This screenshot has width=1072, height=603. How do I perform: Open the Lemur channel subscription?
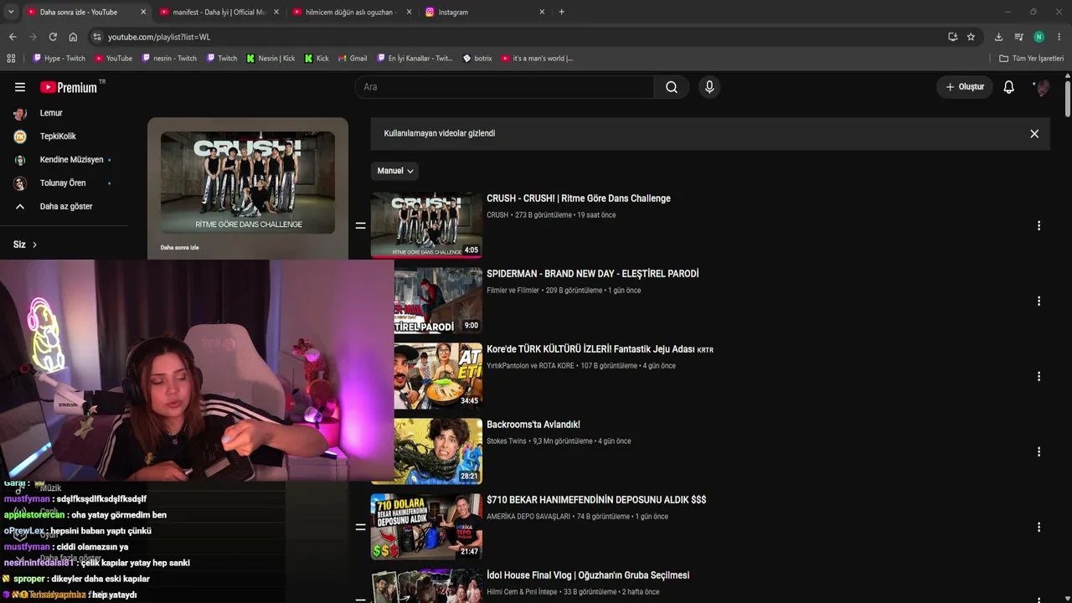[x=50, y=113]
